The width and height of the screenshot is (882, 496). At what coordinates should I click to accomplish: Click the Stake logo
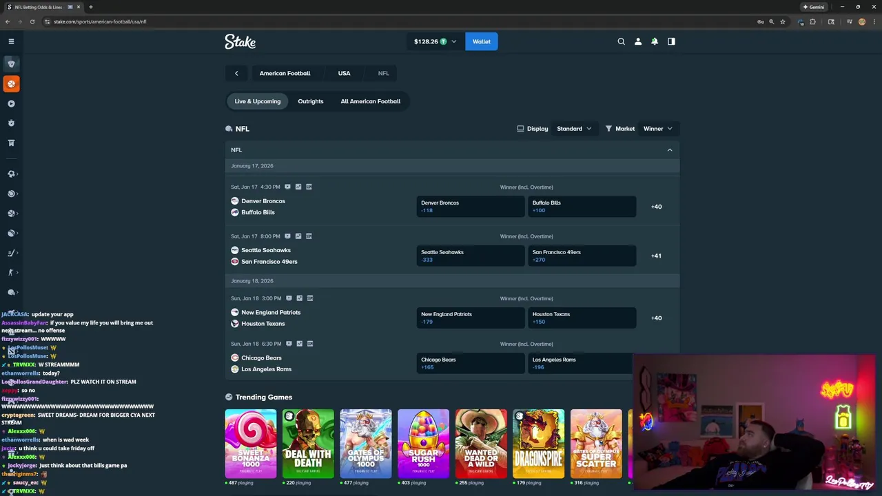tap(240, 42)
